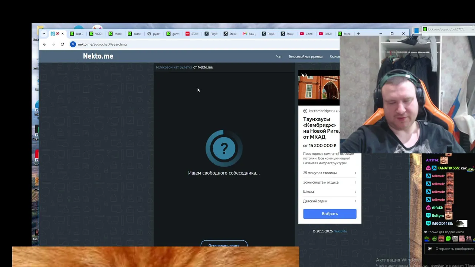
Task: Go back using the browser back arrow
Action: coord(45,44)
